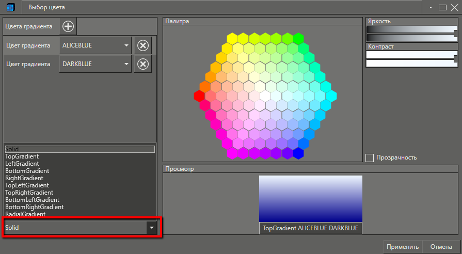
Task: Remove the ALICEBLUE gradient color
Action: click(x=143, y=45)
